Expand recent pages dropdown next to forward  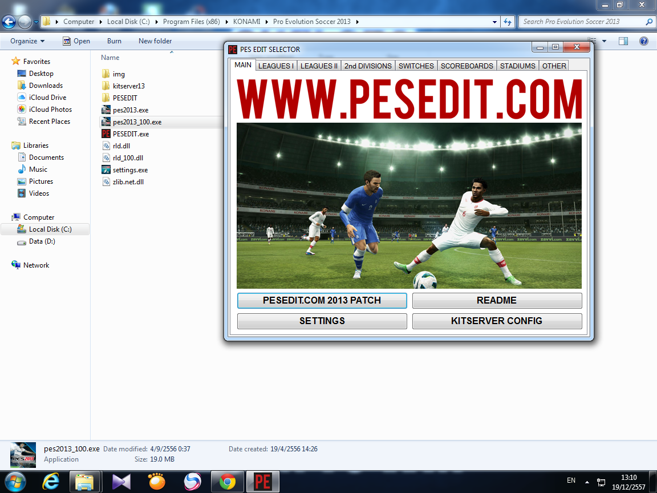click(36, 22)
